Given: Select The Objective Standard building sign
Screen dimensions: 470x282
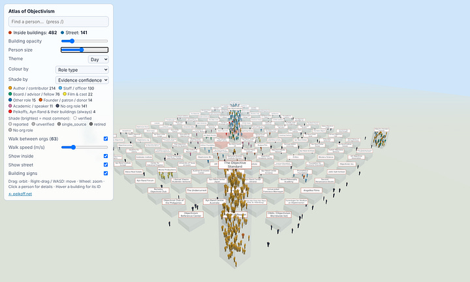Looking at the screenshot, I should 235,164.
